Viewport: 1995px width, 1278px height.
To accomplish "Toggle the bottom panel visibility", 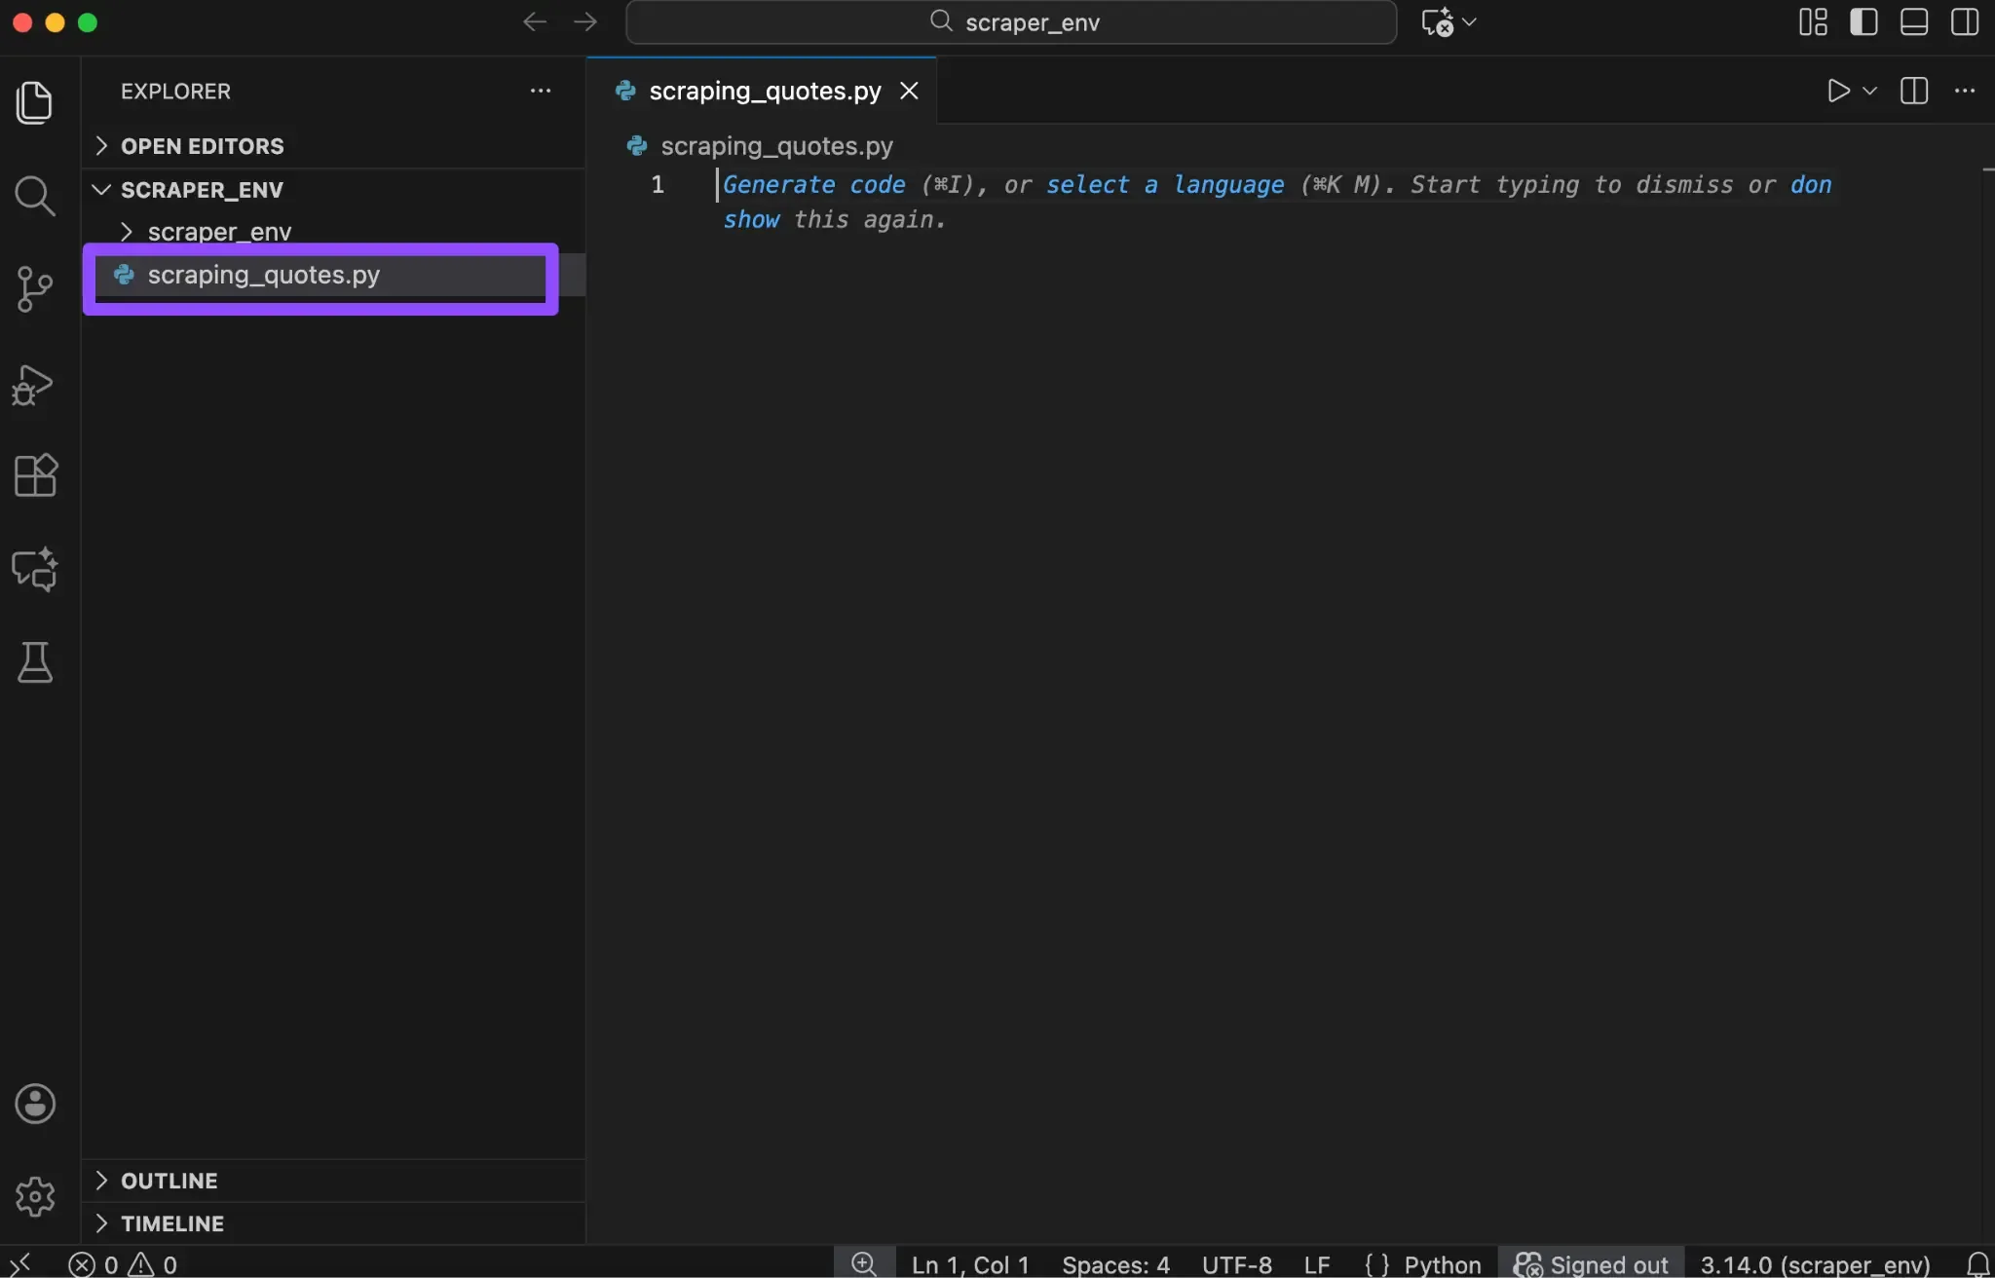I will [x=1915, y=21].
